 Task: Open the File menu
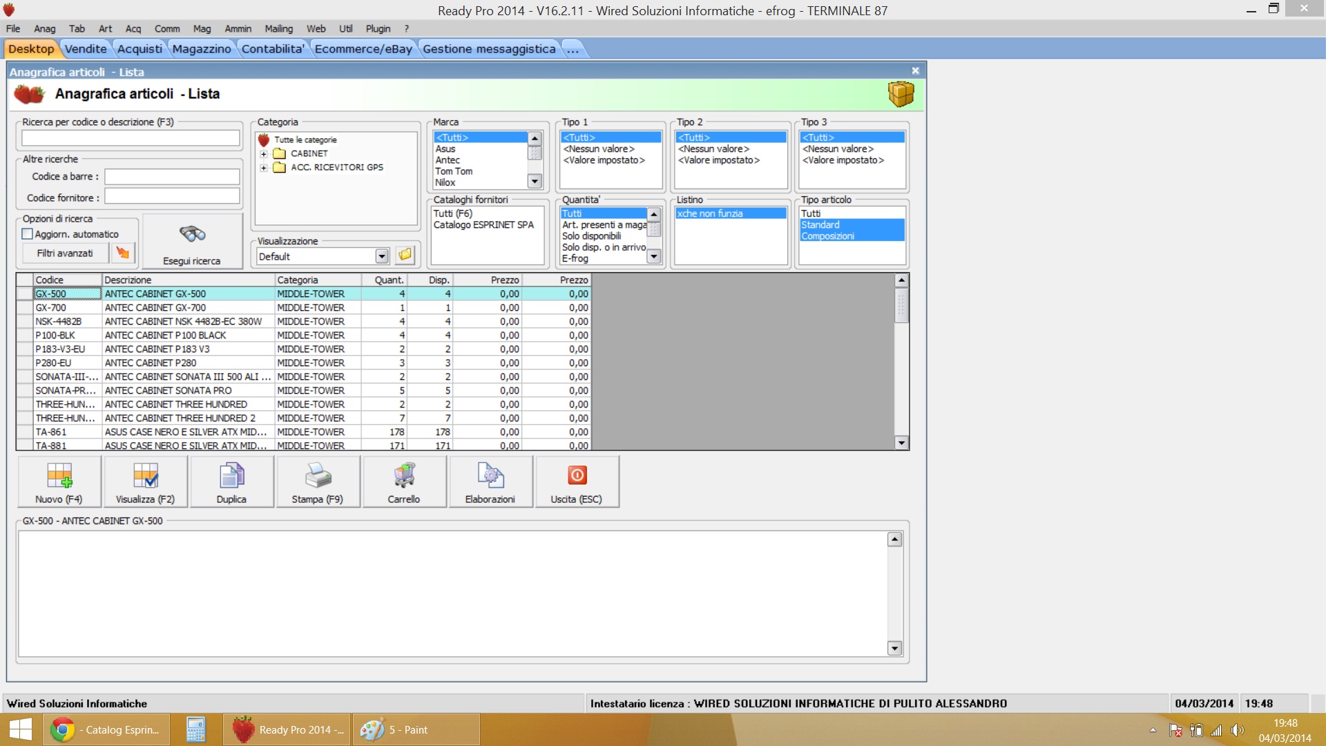[x=13, y=28]
